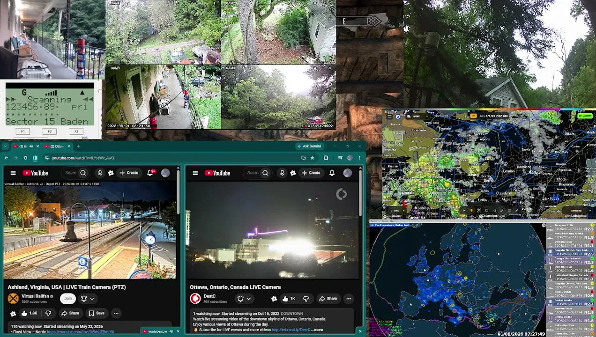Open radar alerts green button

(x=585, y=116)
